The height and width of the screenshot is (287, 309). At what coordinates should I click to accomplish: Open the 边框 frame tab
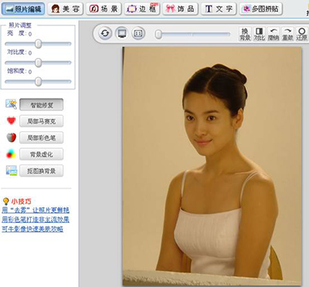(x=141, y=9)
